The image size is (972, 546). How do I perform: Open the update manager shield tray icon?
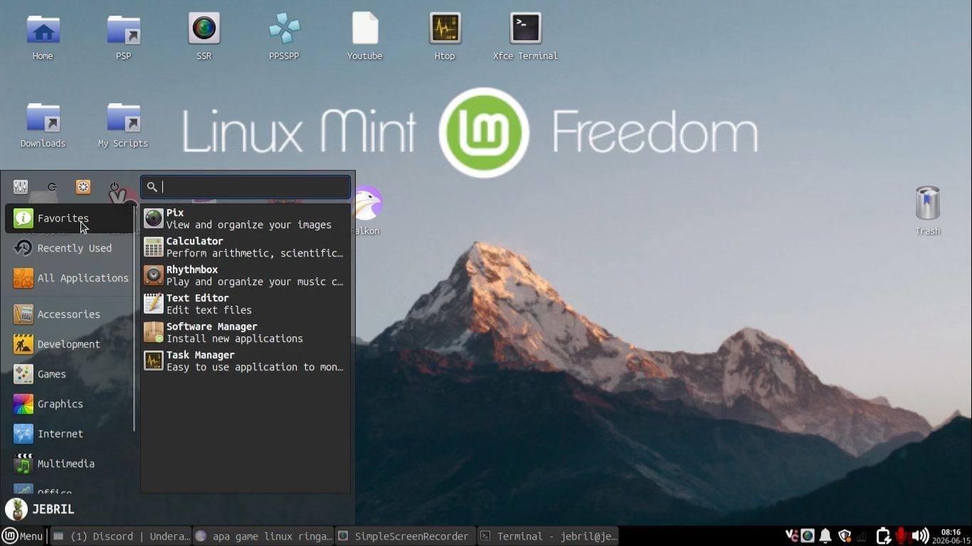845,536
